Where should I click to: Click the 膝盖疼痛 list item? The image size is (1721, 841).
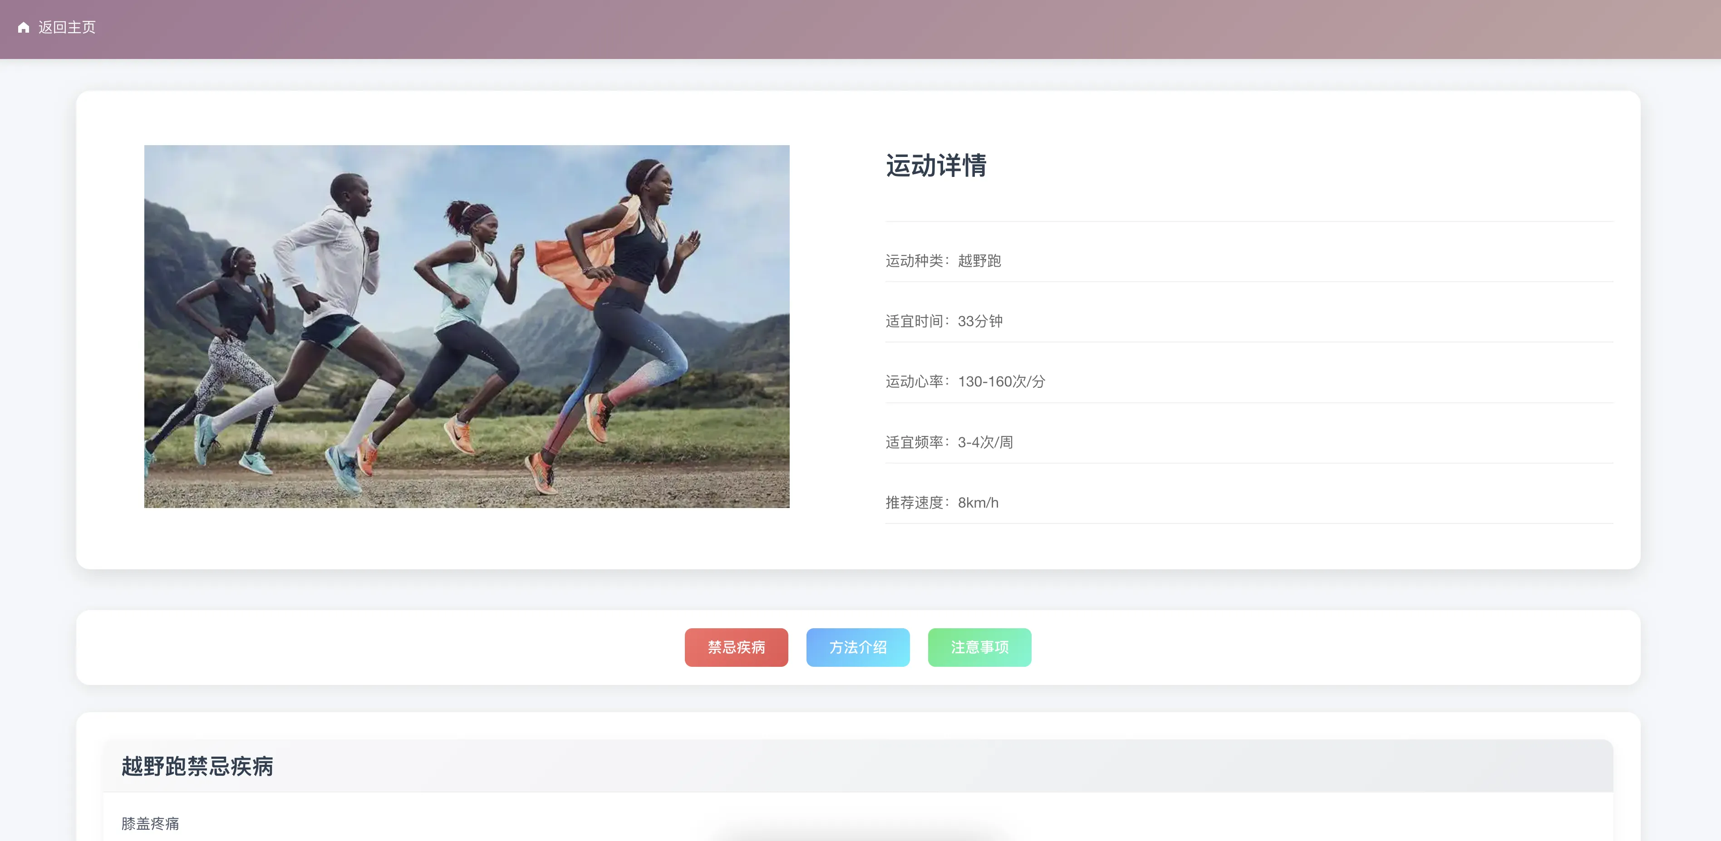150,823
